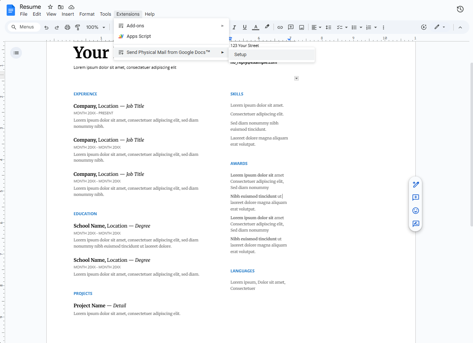This screenshot has width=473, height=343.
Task: Open text alignment dropdown
Action: click(x=316, y=27)
